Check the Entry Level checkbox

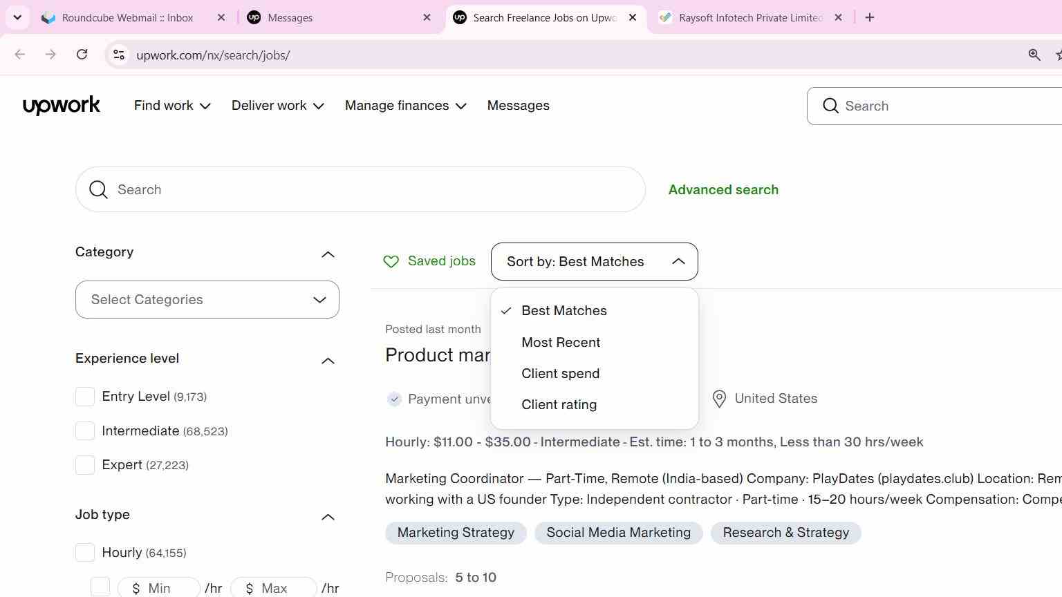pos(85,397)
